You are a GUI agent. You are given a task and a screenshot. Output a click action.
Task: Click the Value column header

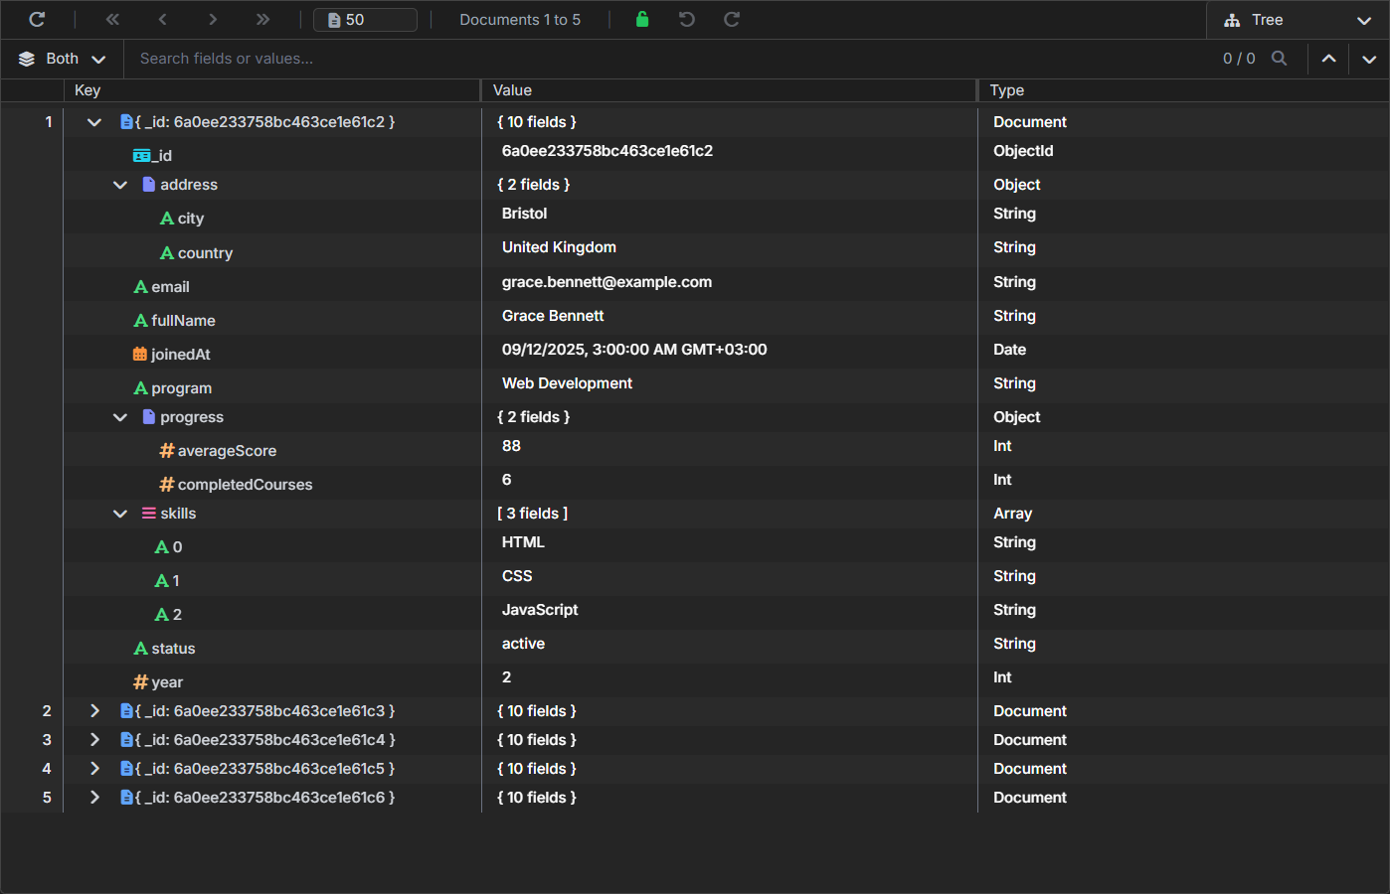tap(512, 90)
